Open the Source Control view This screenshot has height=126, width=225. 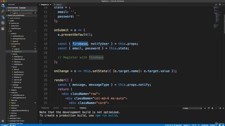(x=3, y=17)
